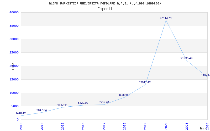Click the y-axis value 15000
This screenshot has width=210, height=131.
tap(14, 80)
